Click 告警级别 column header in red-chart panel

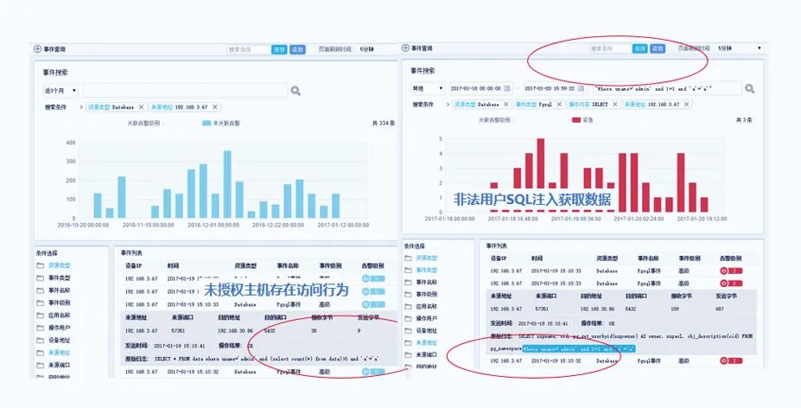(x=730, y=258)
